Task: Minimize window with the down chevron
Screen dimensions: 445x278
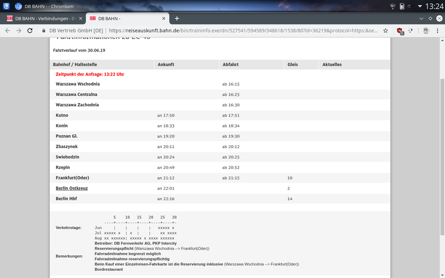Action: tap(421, 18)
